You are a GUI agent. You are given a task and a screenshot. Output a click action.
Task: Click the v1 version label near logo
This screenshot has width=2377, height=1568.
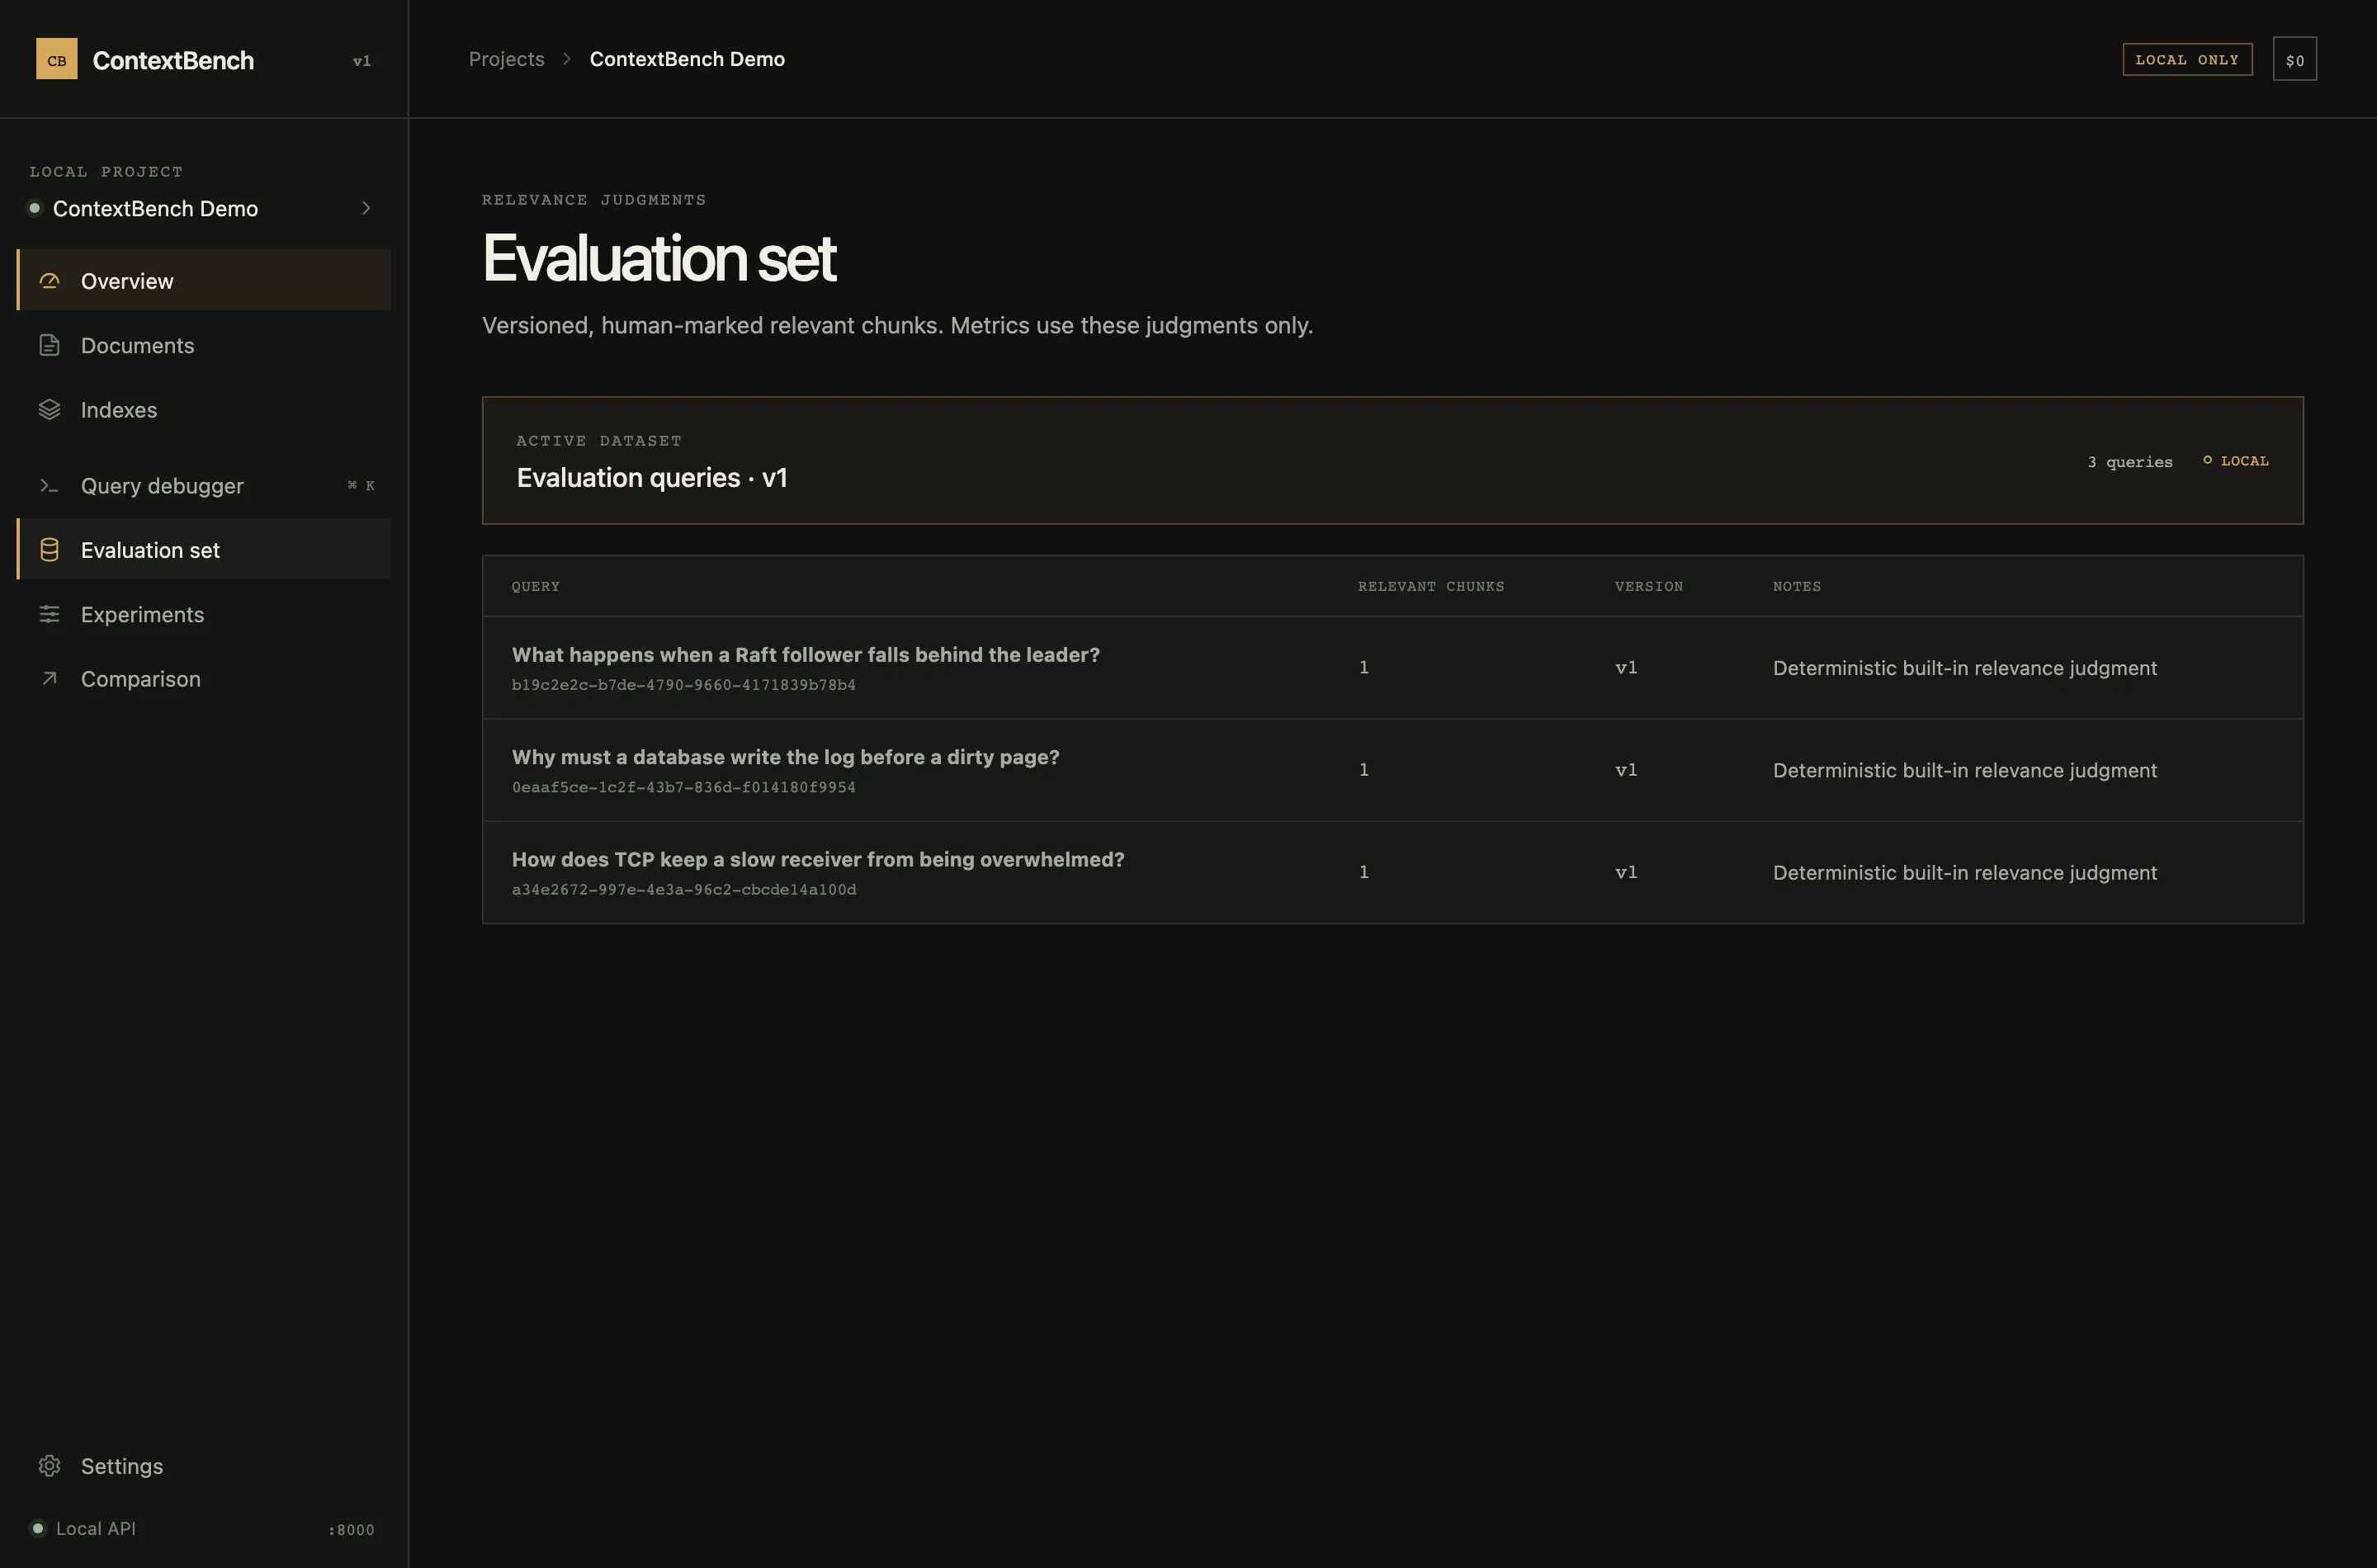(x=362, y=61)
